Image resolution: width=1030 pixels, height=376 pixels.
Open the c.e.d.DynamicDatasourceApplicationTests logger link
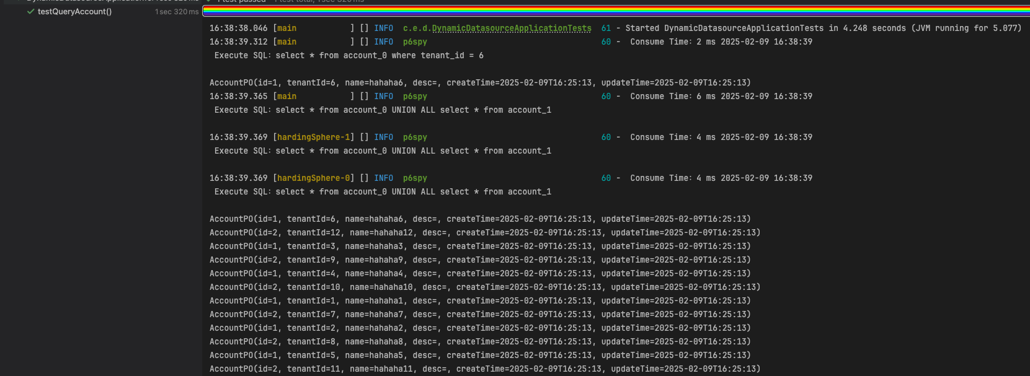click(497, 28)
